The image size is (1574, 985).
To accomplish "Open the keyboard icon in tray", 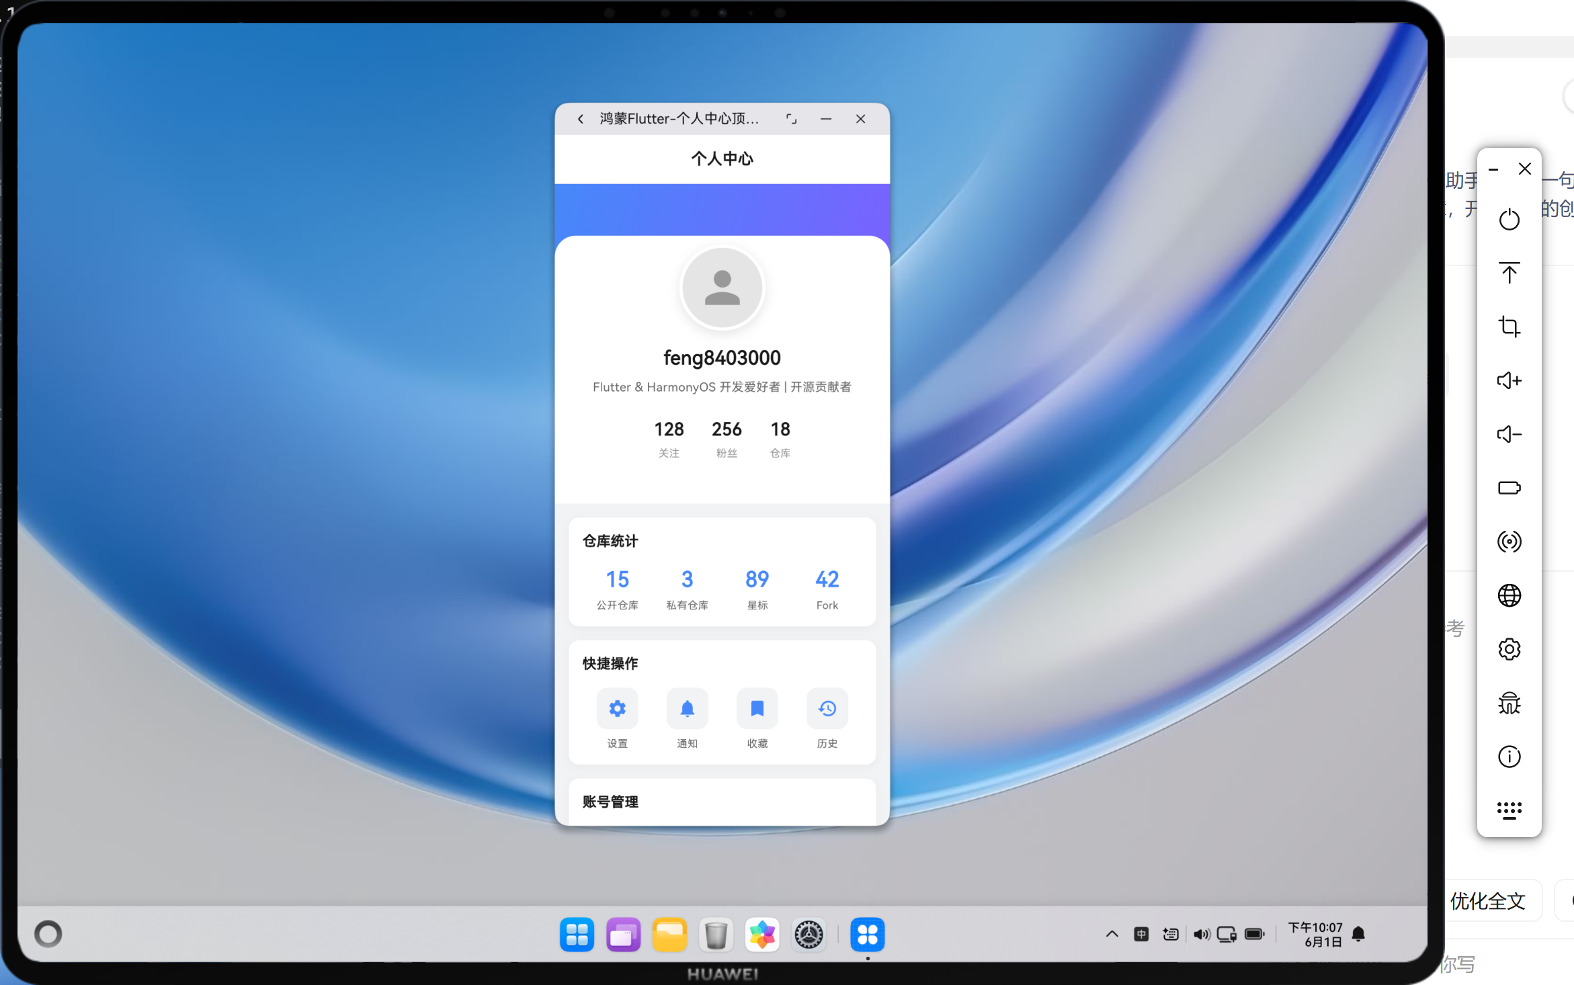I will pos(1170,934).
